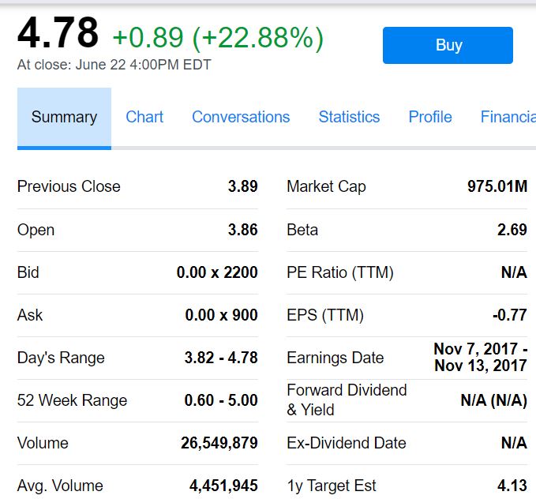
Task: Select the Statistics tab
Action: tap(349, 117)
